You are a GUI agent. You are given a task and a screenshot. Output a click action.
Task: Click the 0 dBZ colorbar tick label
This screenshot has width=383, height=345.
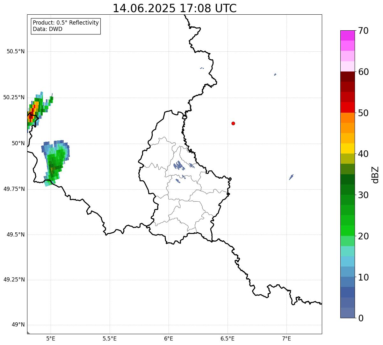click(361, 318)
